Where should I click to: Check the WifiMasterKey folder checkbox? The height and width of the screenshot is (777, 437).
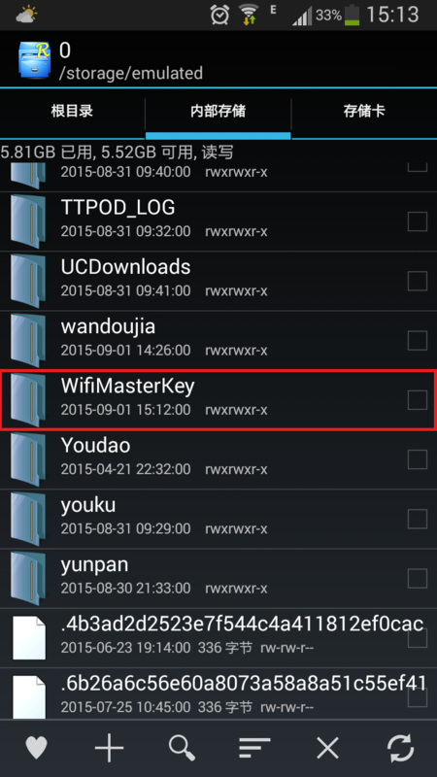pyautogui.click(x=418, y=400)
